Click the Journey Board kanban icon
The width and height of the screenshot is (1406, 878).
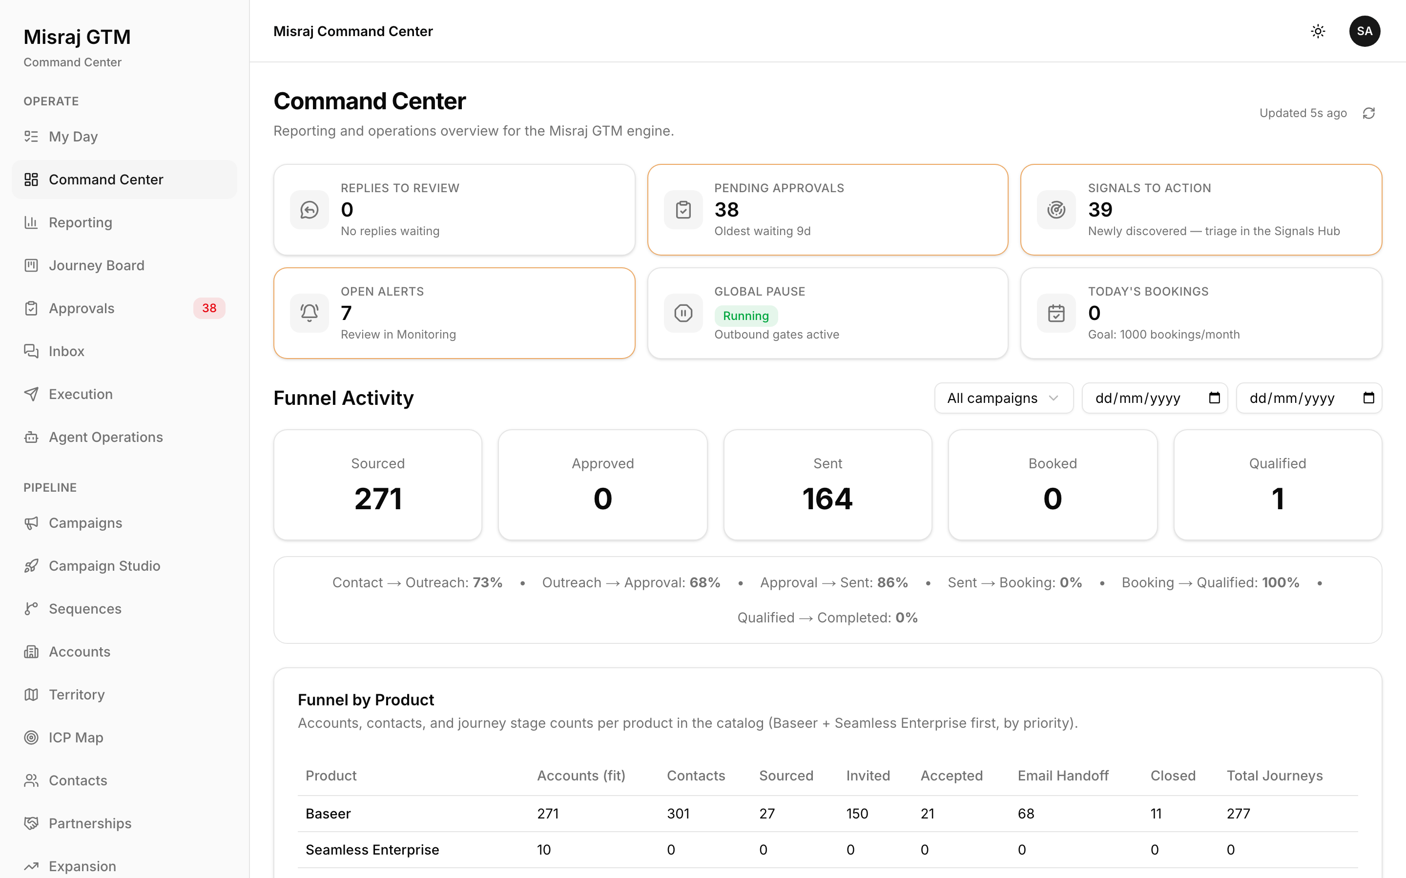click(x=31, y=265)
